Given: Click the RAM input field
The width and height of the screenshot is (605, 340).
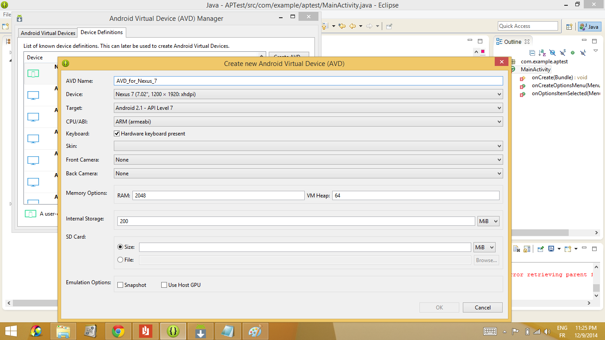Looking at the screenshot, I should coord(218,195).
